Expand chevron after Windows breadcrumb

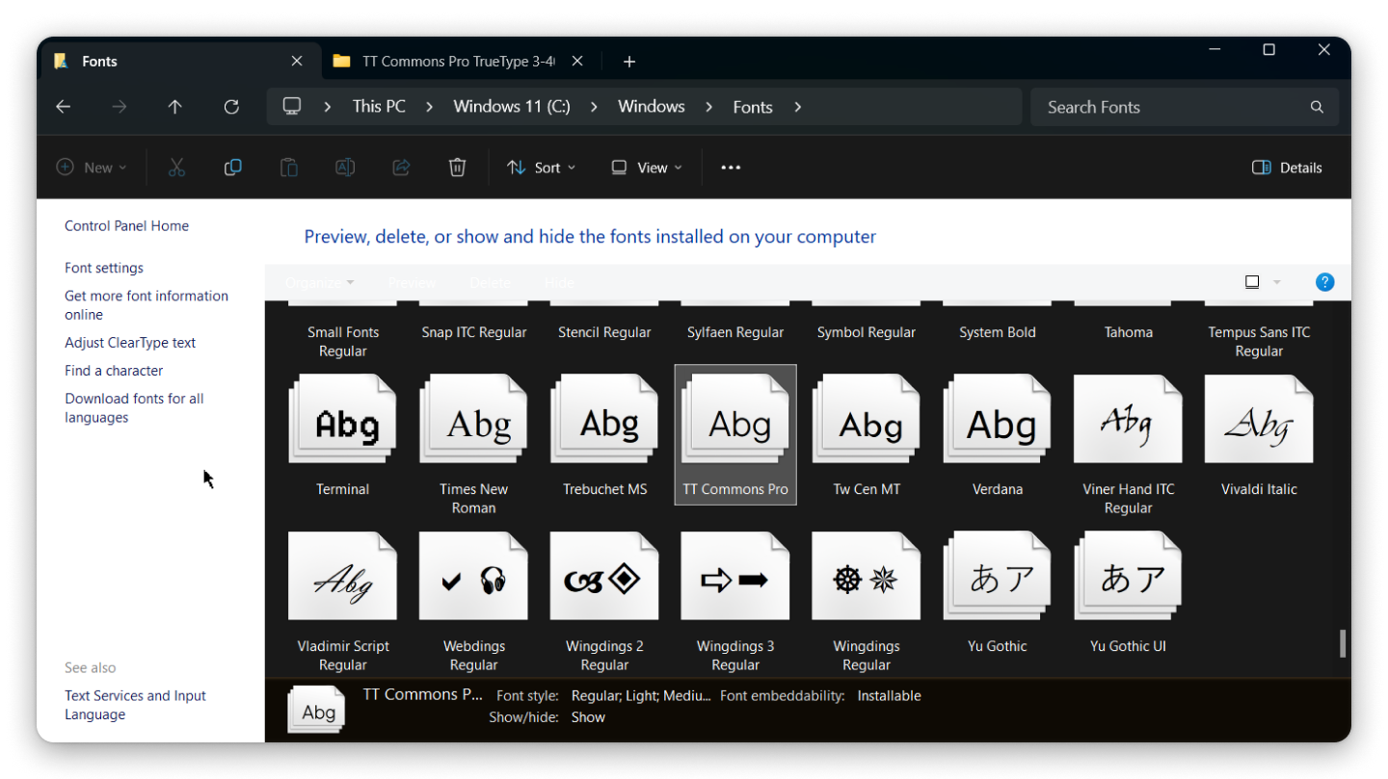pyautogui.click(x=709, y=107)
